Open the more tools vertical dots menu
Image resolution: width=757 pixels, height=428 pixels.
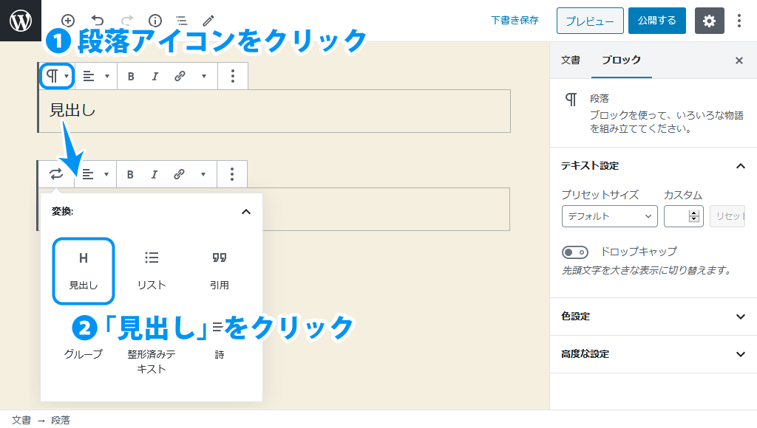[739, 21]
